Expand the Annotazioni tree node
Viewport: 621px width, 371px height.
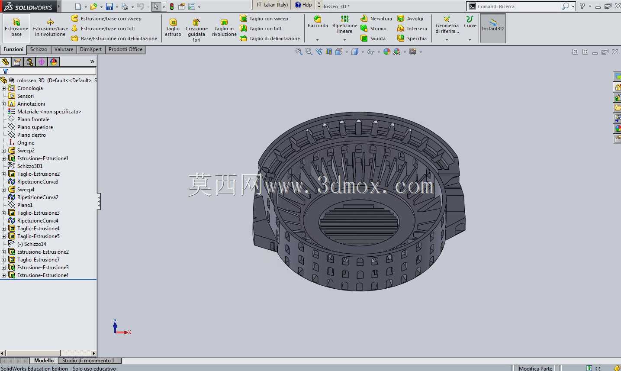click(4, 104)
